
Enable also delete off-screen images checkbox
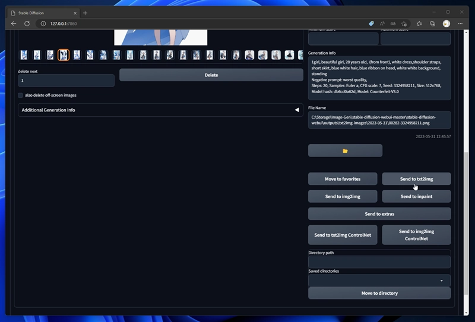[20, 95]
